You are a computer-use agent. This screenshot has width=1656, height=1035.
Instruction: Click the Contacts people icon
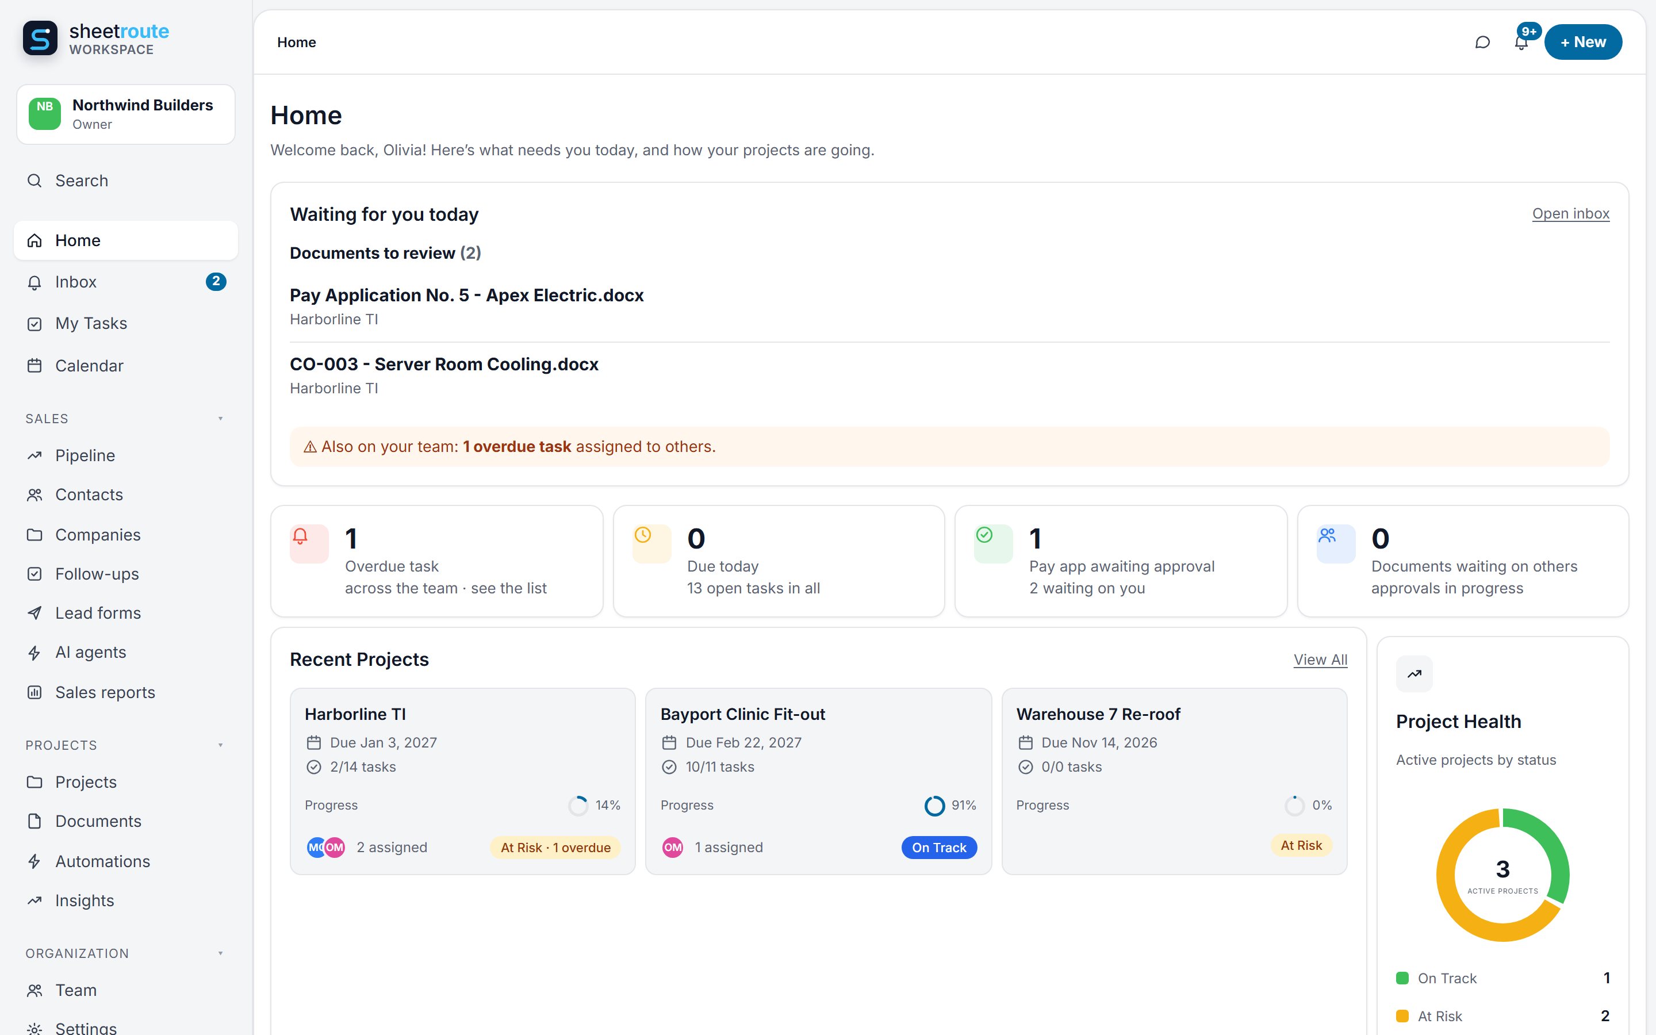34,495
